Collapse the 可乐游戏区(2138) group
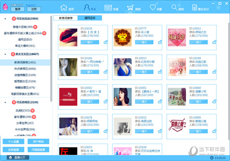The width and height of the screenshot is (230, 161). 5,102
